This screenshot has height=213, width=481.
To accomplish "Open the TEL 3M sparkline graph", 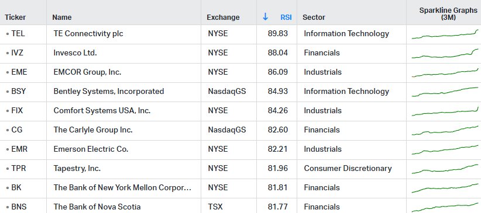I will tap(445, 34).
